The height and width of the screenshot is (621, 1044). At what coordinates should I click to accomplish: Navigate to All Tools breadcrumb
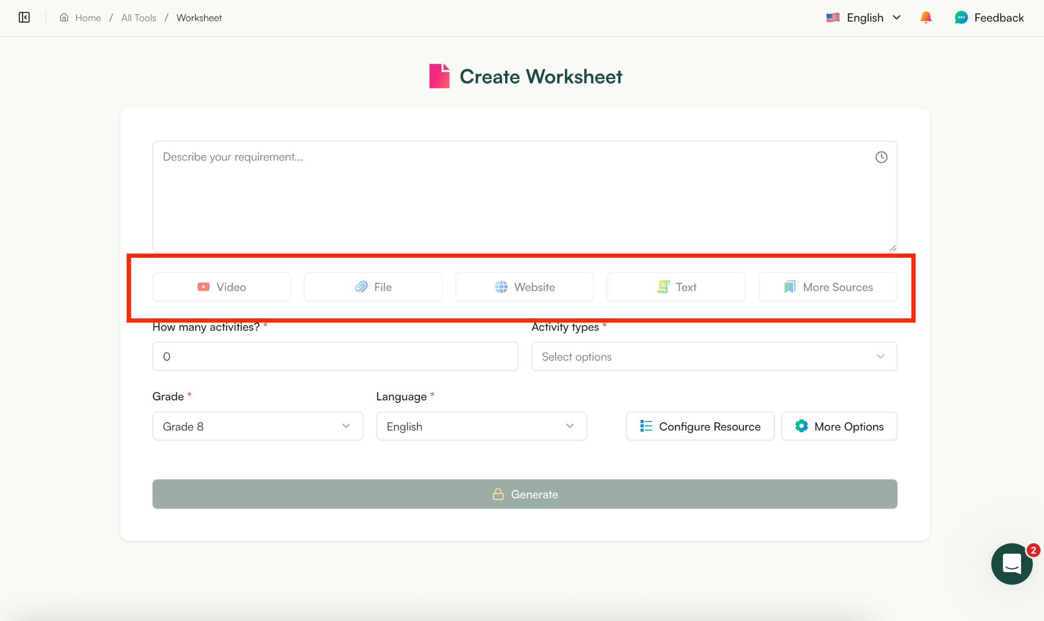tap(139, 18)
